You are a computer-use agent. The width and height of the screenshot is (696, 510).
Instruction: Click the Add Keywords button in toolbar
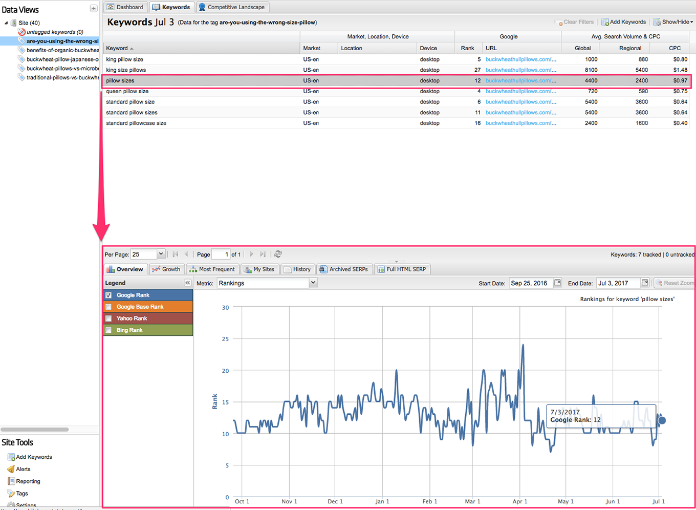tap(623, 22)
